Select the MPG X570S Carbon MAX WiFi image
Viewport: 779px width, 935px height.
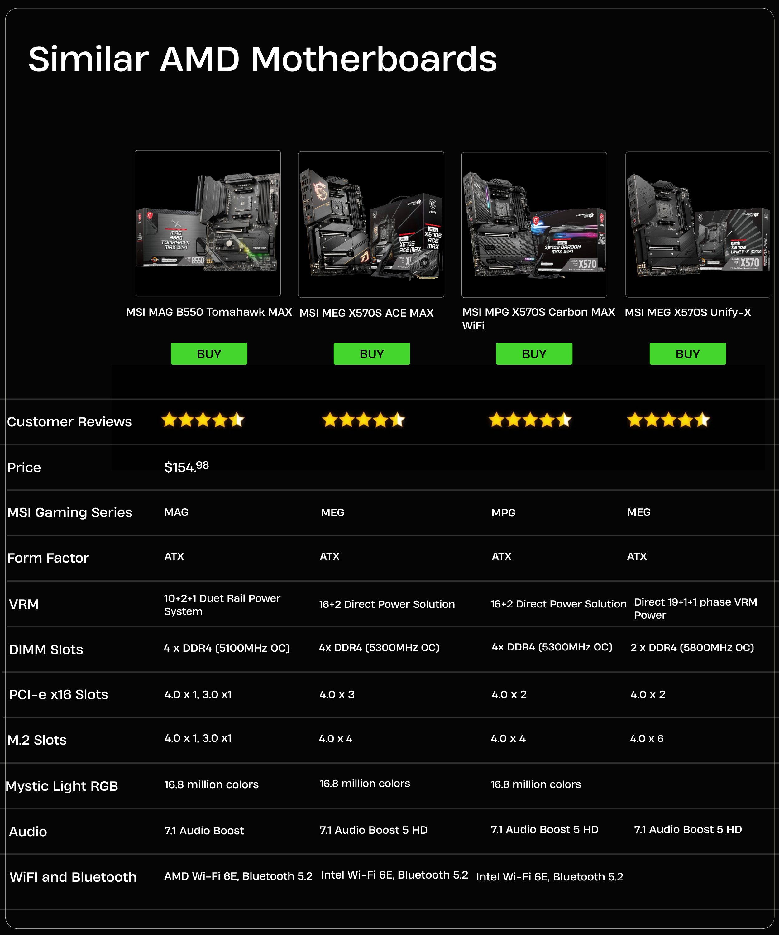pos(534,224)
